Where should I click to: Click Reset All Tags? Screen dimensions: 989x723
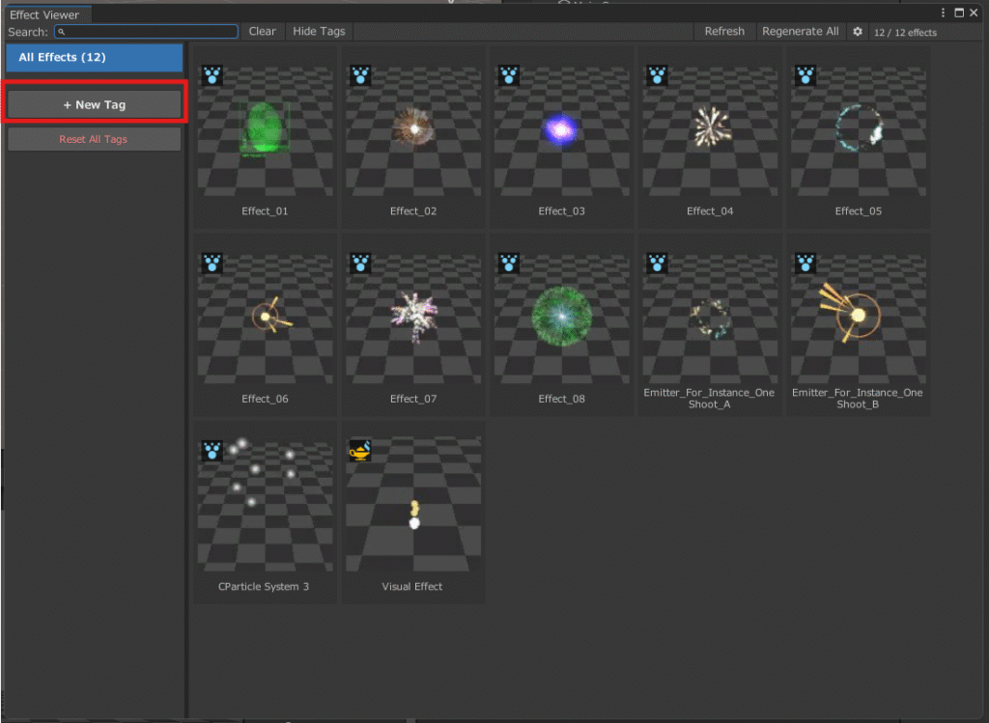(94, 140)
